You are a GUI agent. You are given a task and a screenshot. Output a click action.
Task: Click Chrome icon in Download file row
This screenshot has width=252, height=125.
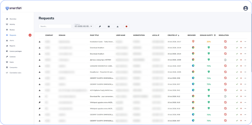[x=193, y=96]
